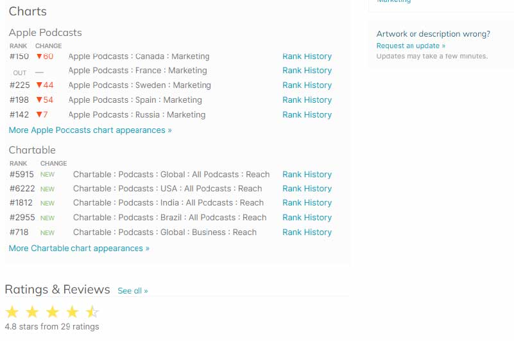Click the #225 rank value

coord(20,85)
